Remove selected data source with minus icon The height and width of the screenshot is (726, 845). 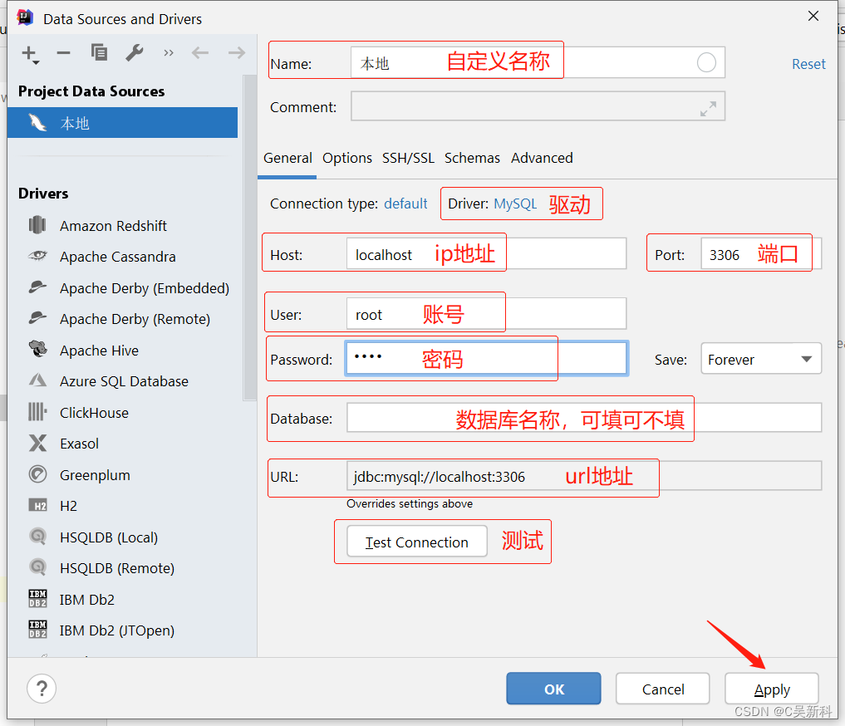pyautogui.click(x=64, y=53)
